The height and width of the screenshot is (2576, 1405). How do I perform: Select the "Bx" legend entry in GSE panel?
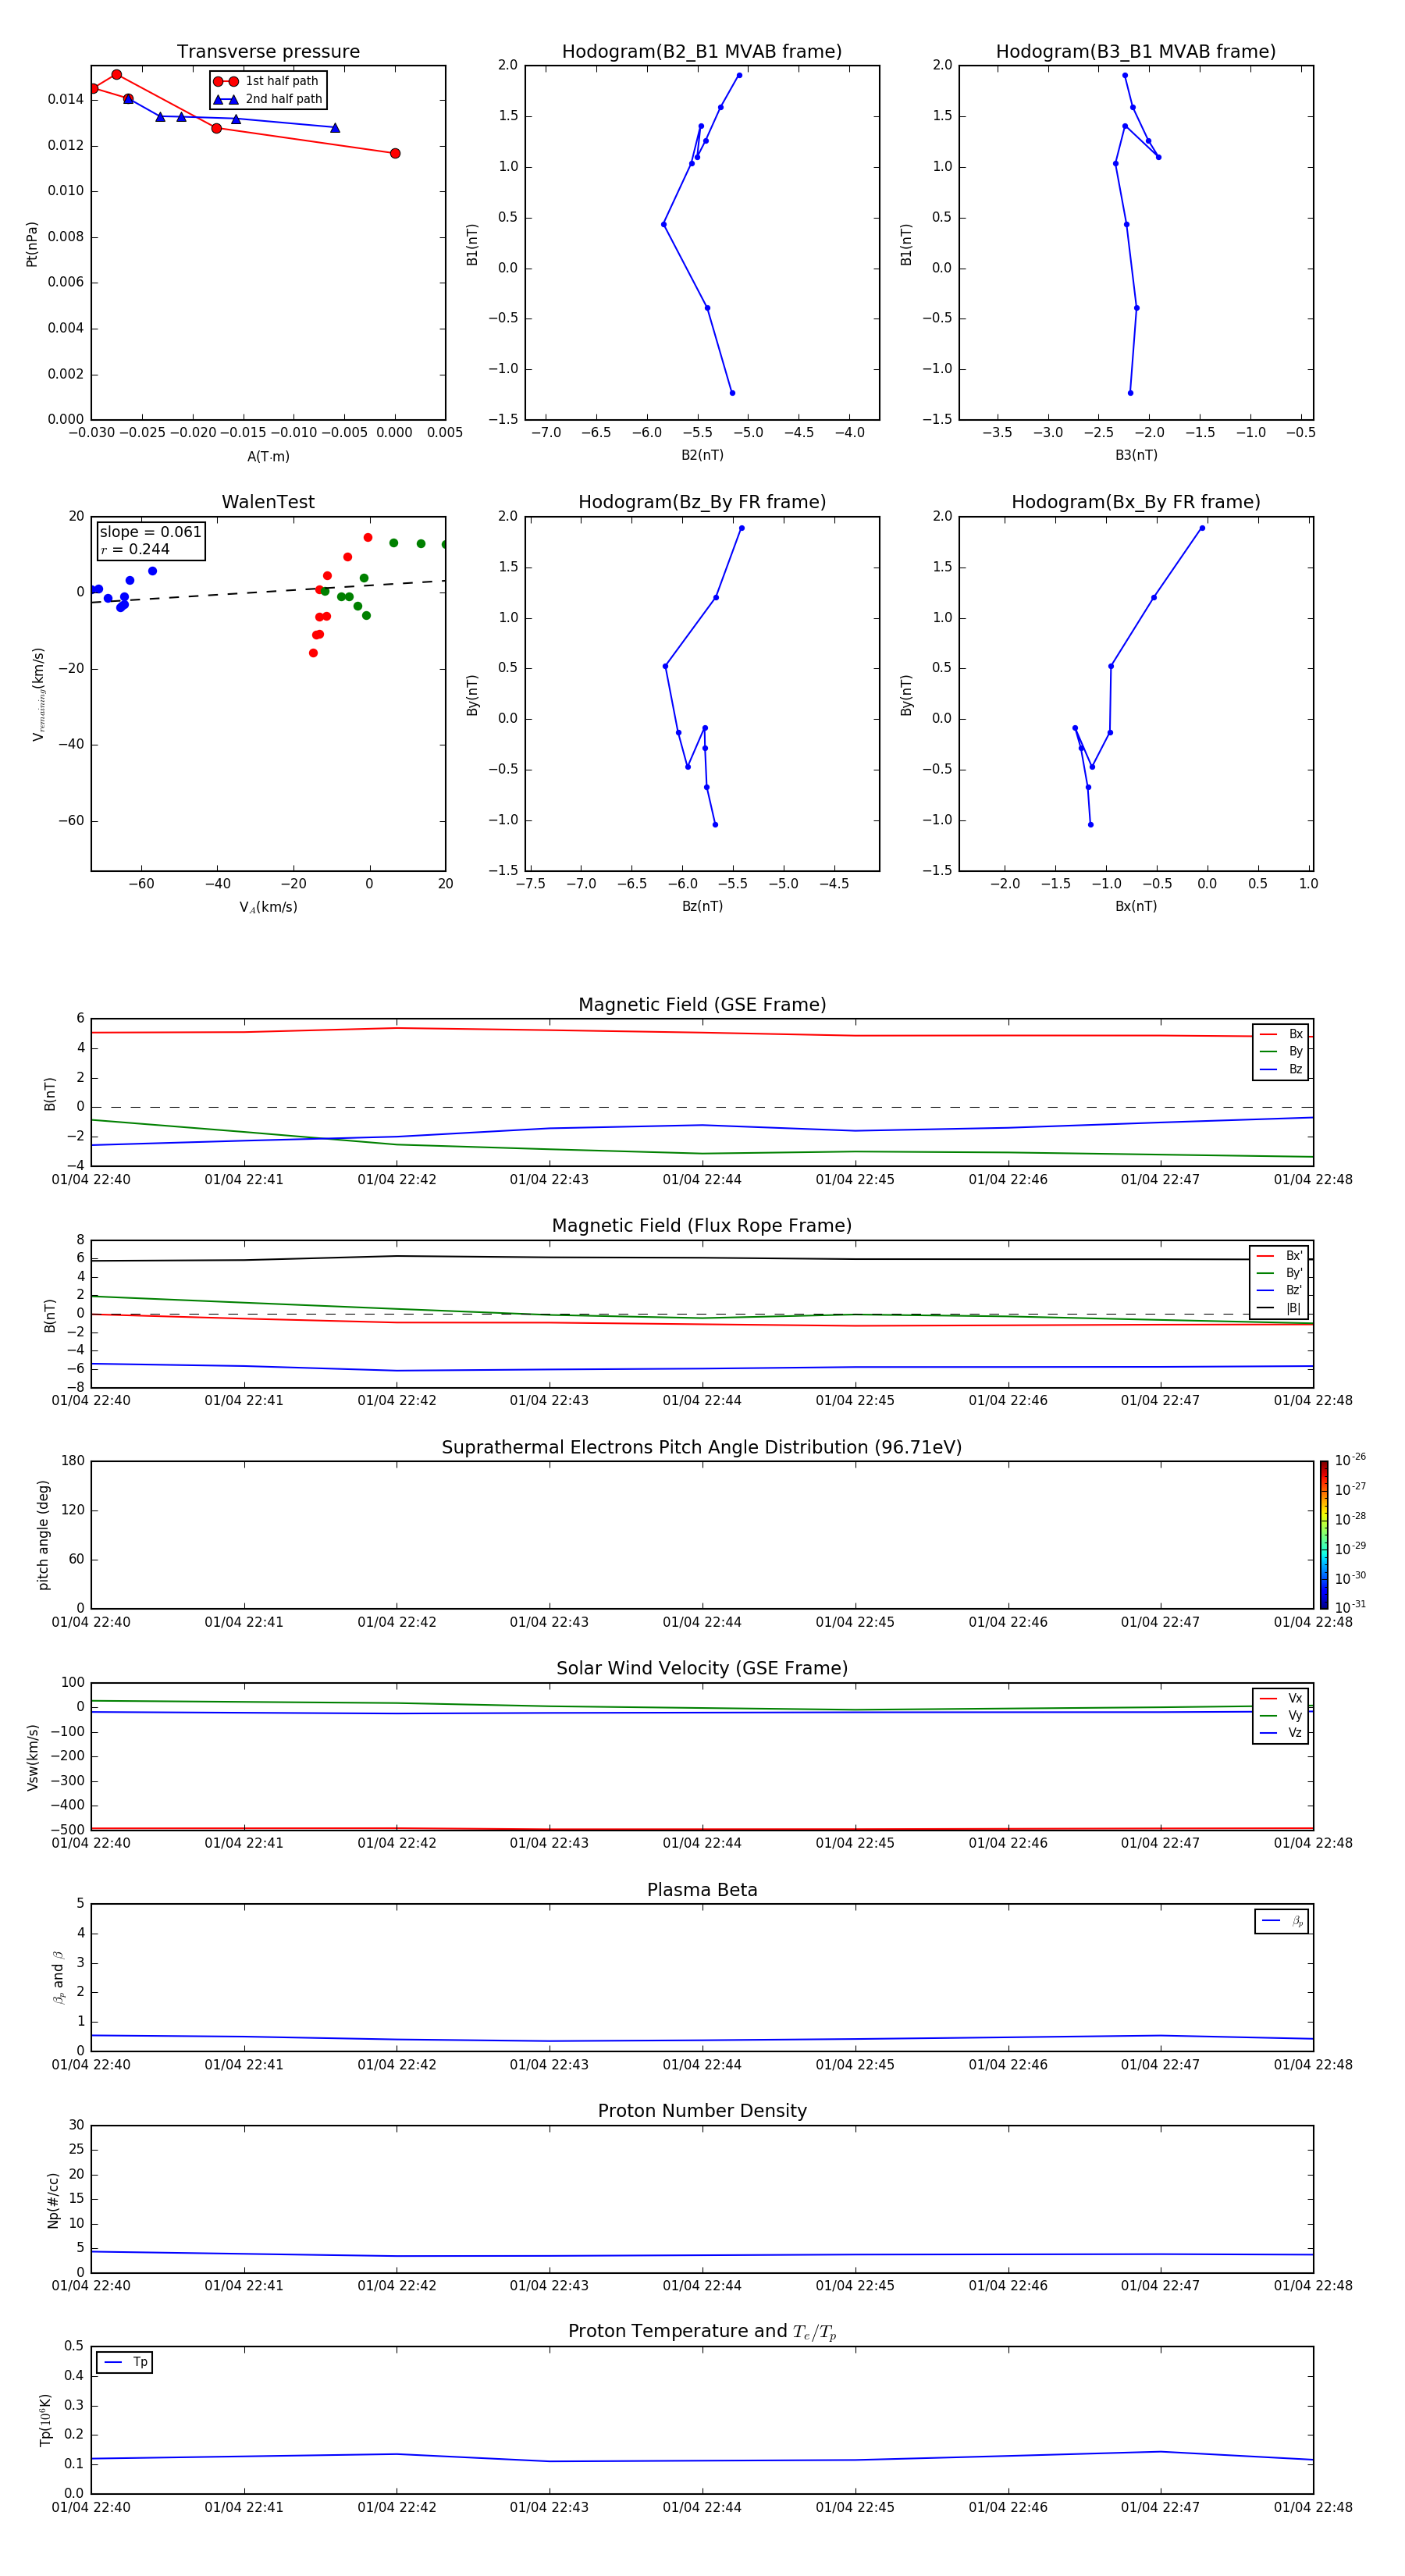tap(1281, 1035)
